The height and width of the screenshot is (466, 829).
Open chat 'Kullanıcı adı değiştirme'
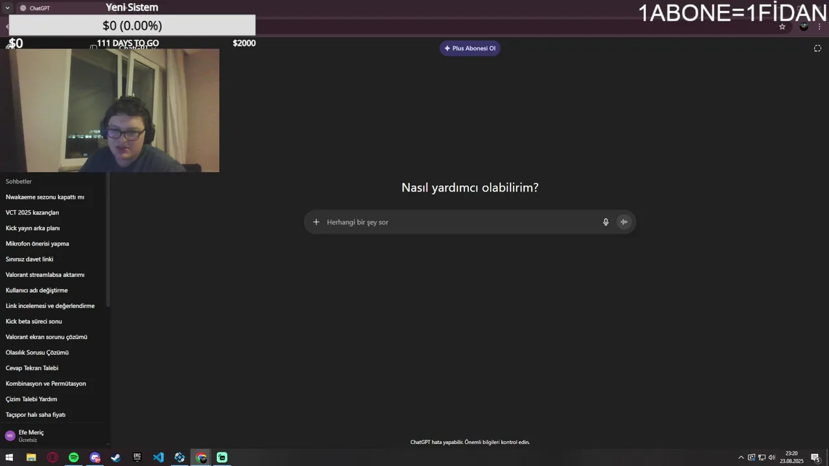pos(36,290)
